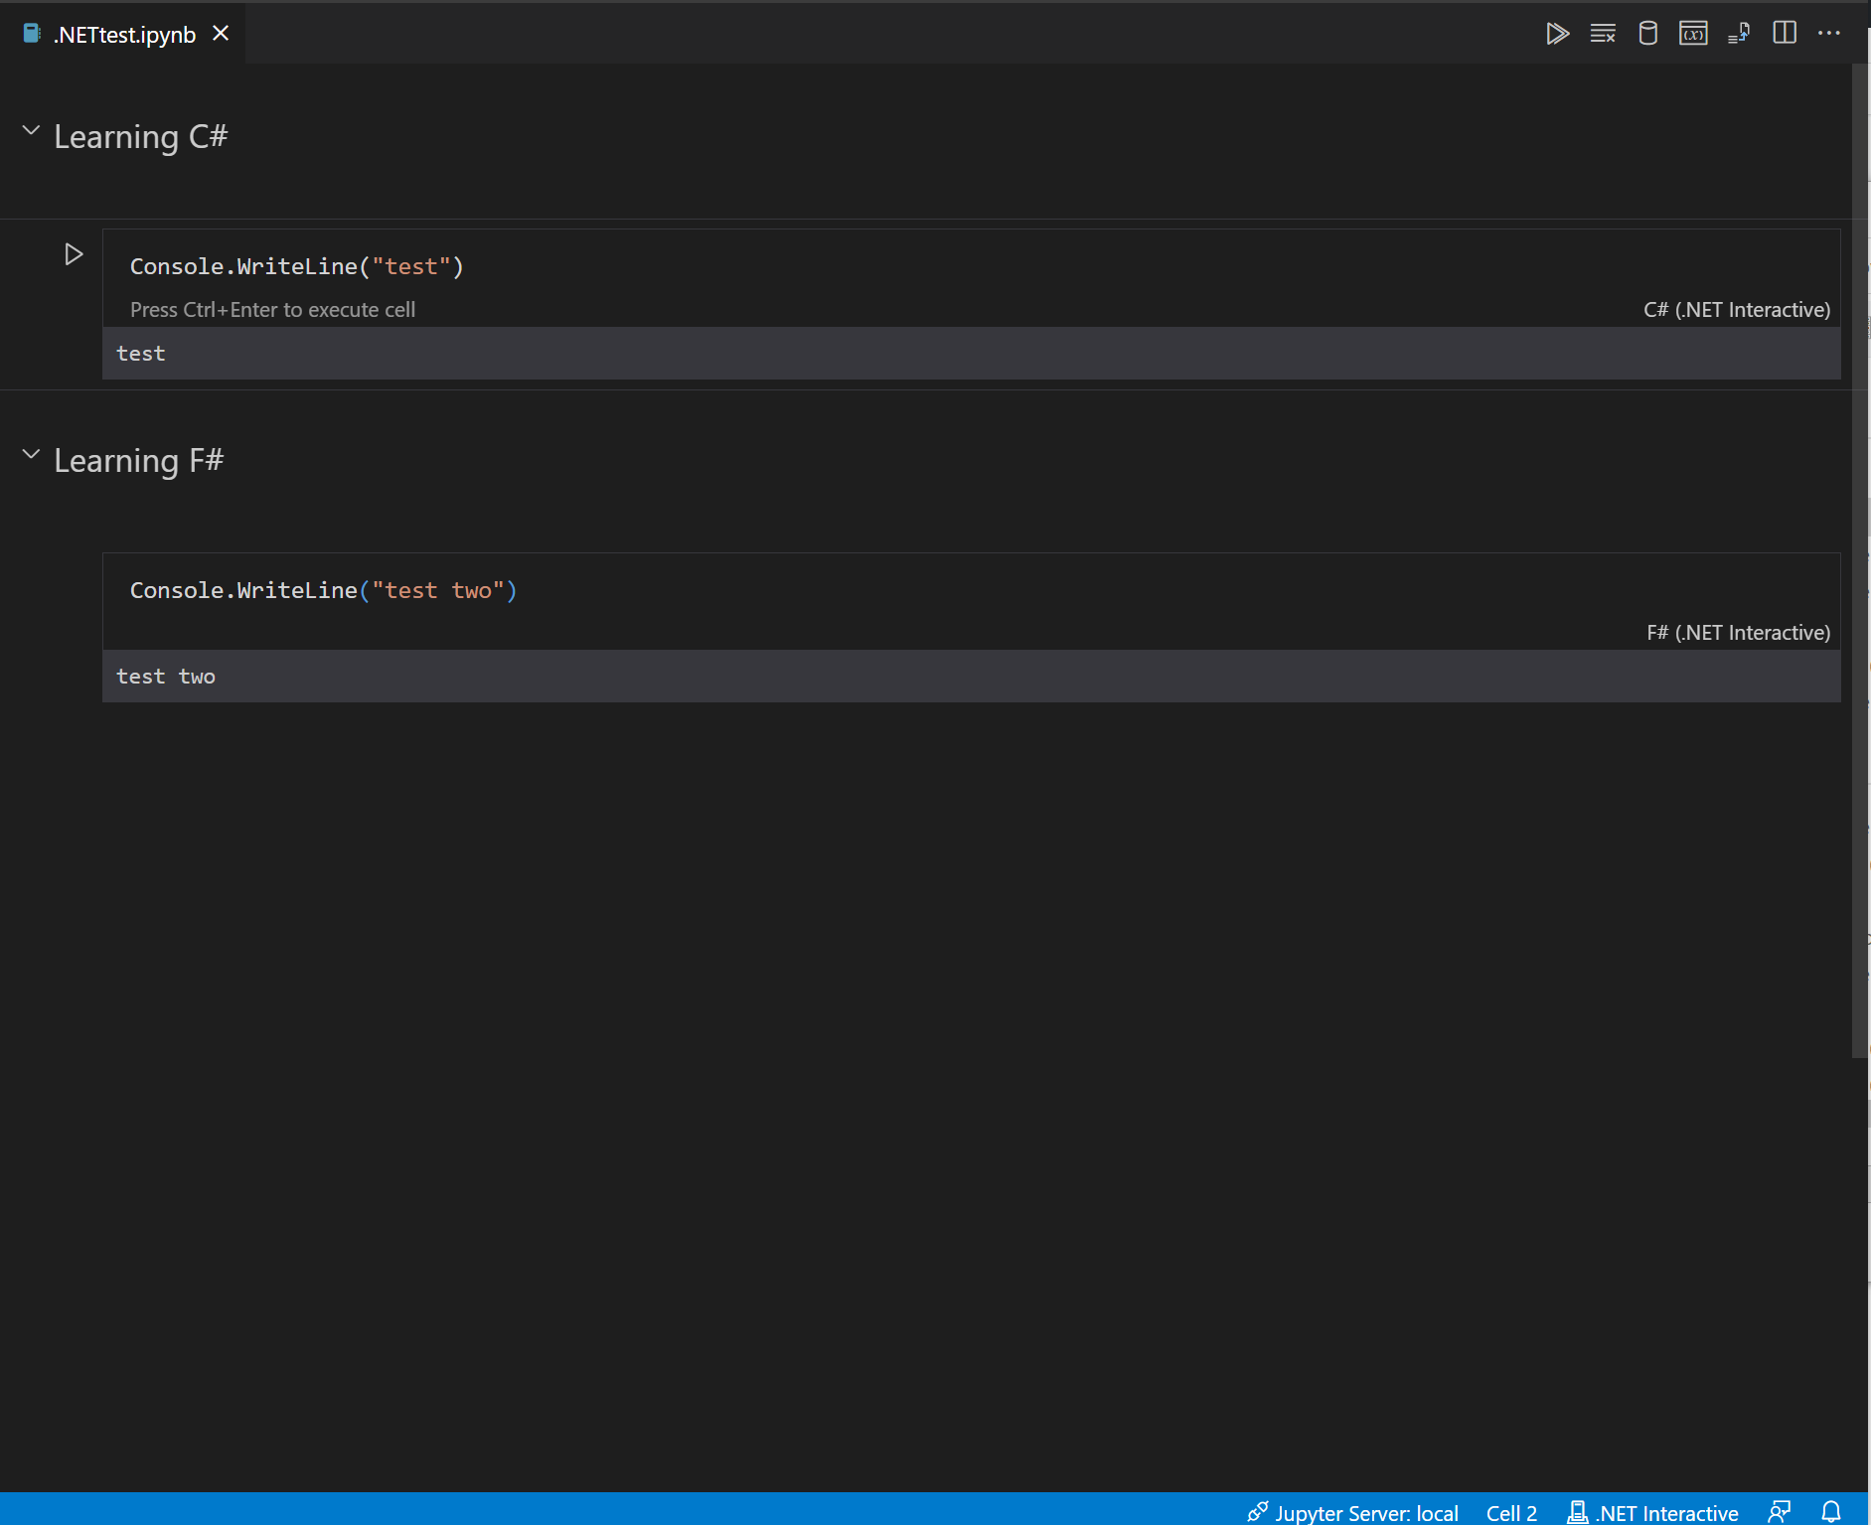Export the notebook
Image resolution: width=1871 pixels, height=1525 pixels.
point(1739,33)
